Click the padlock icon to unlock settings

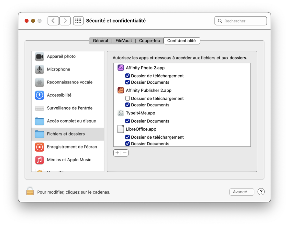30,191
